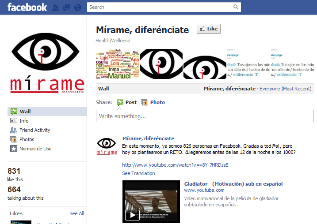The image size is (317, 224).
Task: Open the post author name link
Action: [148, 138]
